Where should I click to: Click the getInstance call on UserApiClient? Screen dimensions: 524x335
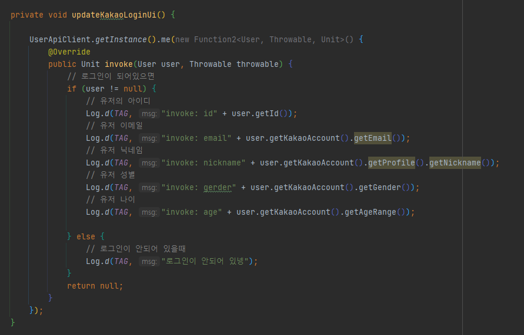pyautogui.click(x=121, y=40)
